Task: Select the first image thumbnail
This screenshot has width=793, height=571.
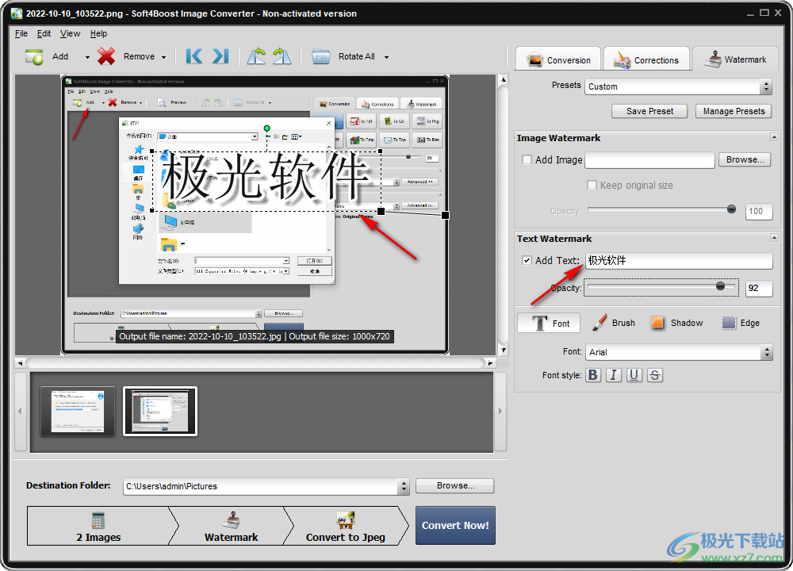Action: [x=78, y=411]
